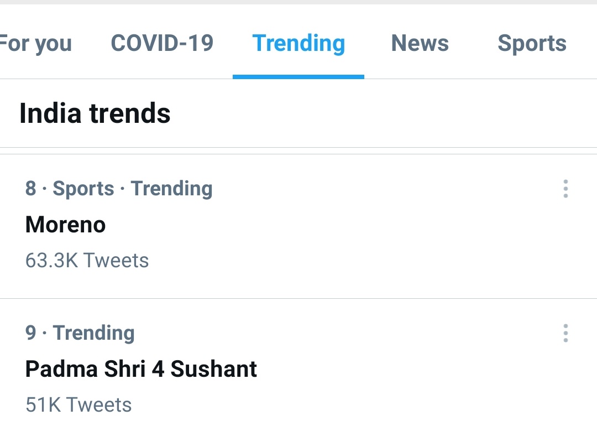Click the divider line between Moreno and Padma Shri trends
Image resolution: width=597 pixels, height=441 pixels.
pos(298,299)
